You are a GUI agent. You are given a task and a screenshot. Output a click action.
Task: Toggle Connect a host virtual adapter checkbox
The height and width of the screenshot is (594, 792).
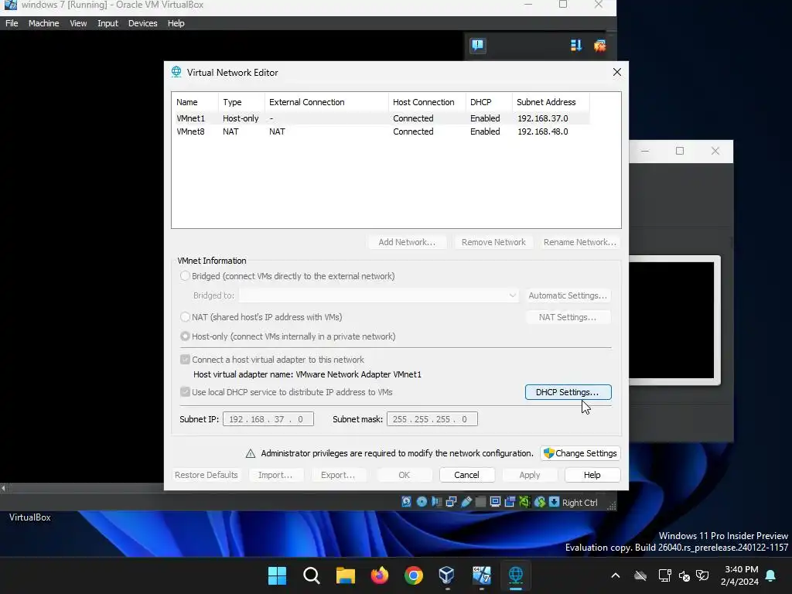[x=185, y=359]
